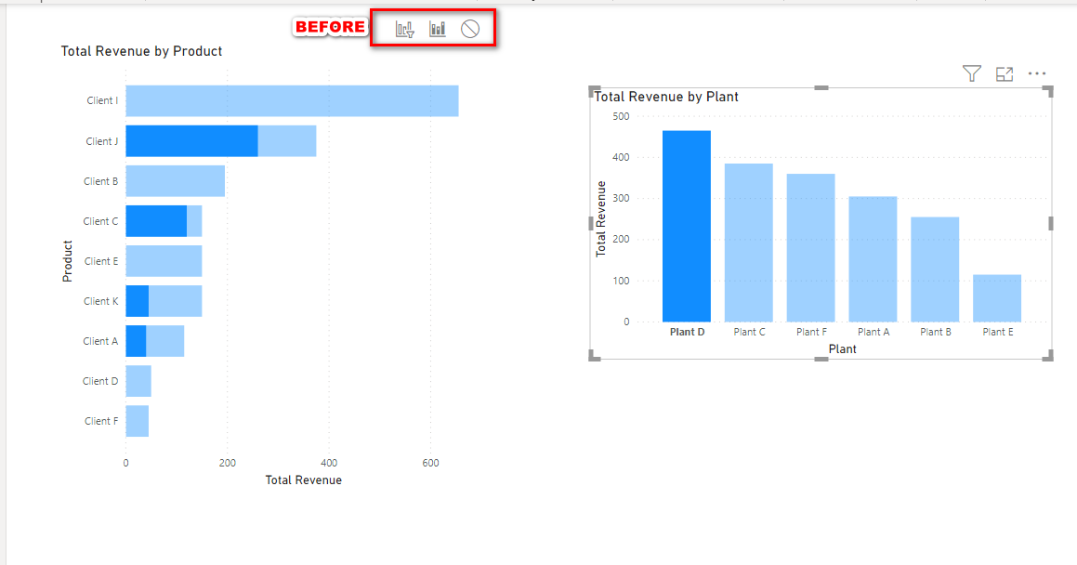The image size is (1077, 565).
Task: Click the 'Client E' axis label
Action: pyautogui.click(x=101, y=261)
